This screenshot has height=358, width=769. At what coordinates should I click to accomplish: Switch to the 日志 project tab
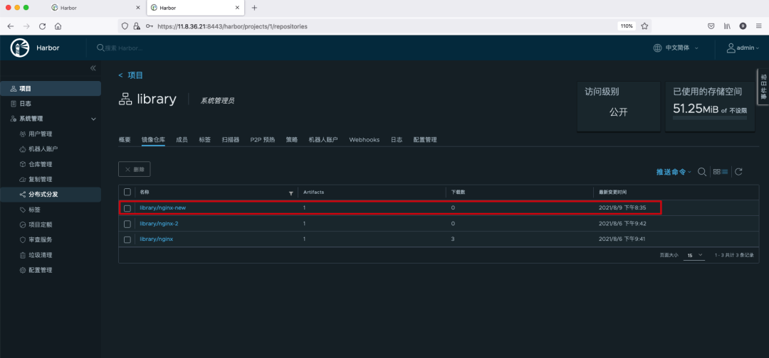click(397, 140)
